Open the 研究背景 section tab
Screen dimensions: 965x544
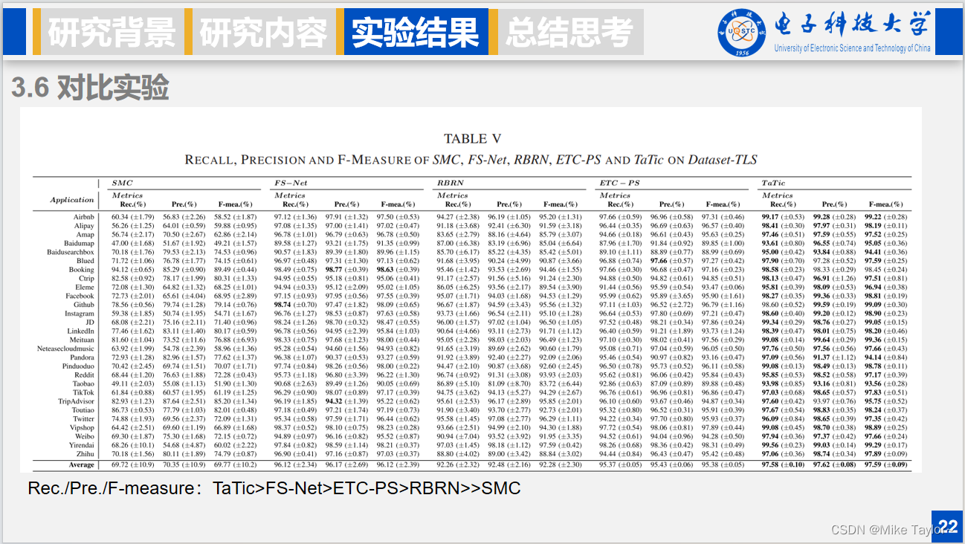pyautogui.click(x=111, y=32)
